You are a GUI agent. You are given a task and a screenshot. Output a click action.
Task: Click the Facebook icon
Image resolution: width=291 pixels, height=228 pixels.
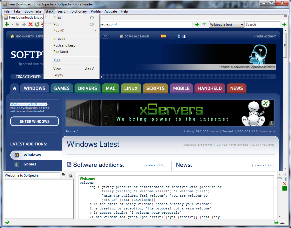[184, 36]
